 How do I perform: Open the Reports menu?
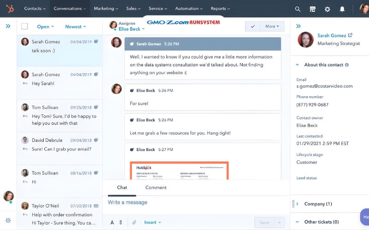click(x=220, y=8)
